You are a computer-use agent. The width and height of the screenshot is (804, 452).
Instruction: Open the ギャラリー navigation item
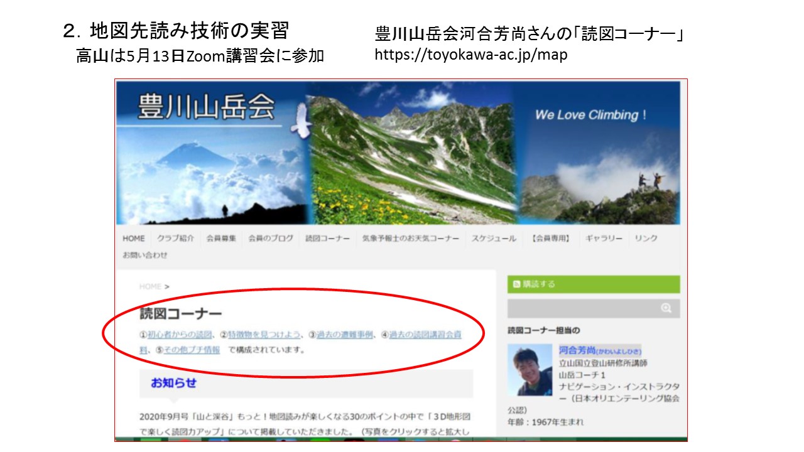point(604,239)
